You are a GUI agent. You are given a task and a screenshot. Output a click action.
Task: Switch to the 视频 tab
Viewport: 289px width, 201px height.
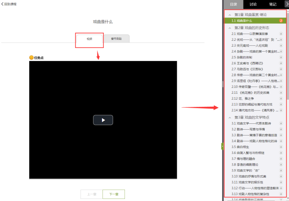(89, 39)
